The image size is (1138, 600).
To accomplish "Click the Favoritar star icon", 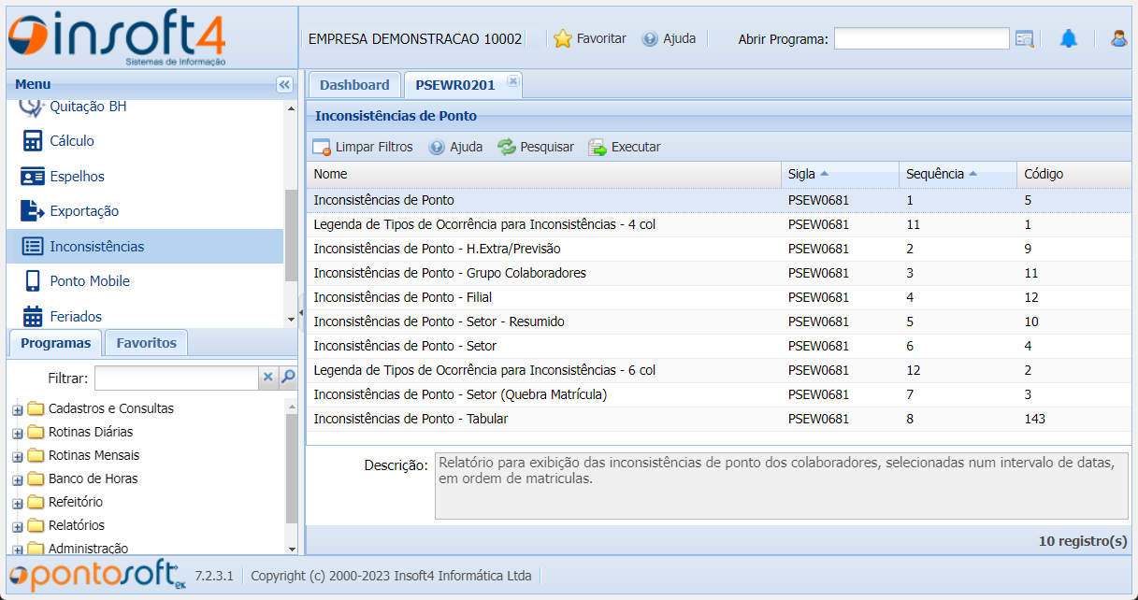I will click(562, 38).
